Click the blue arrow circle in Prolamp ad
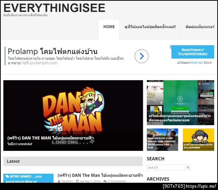The image size is (218, 190). pyautogui.click(x=141, y=56)
